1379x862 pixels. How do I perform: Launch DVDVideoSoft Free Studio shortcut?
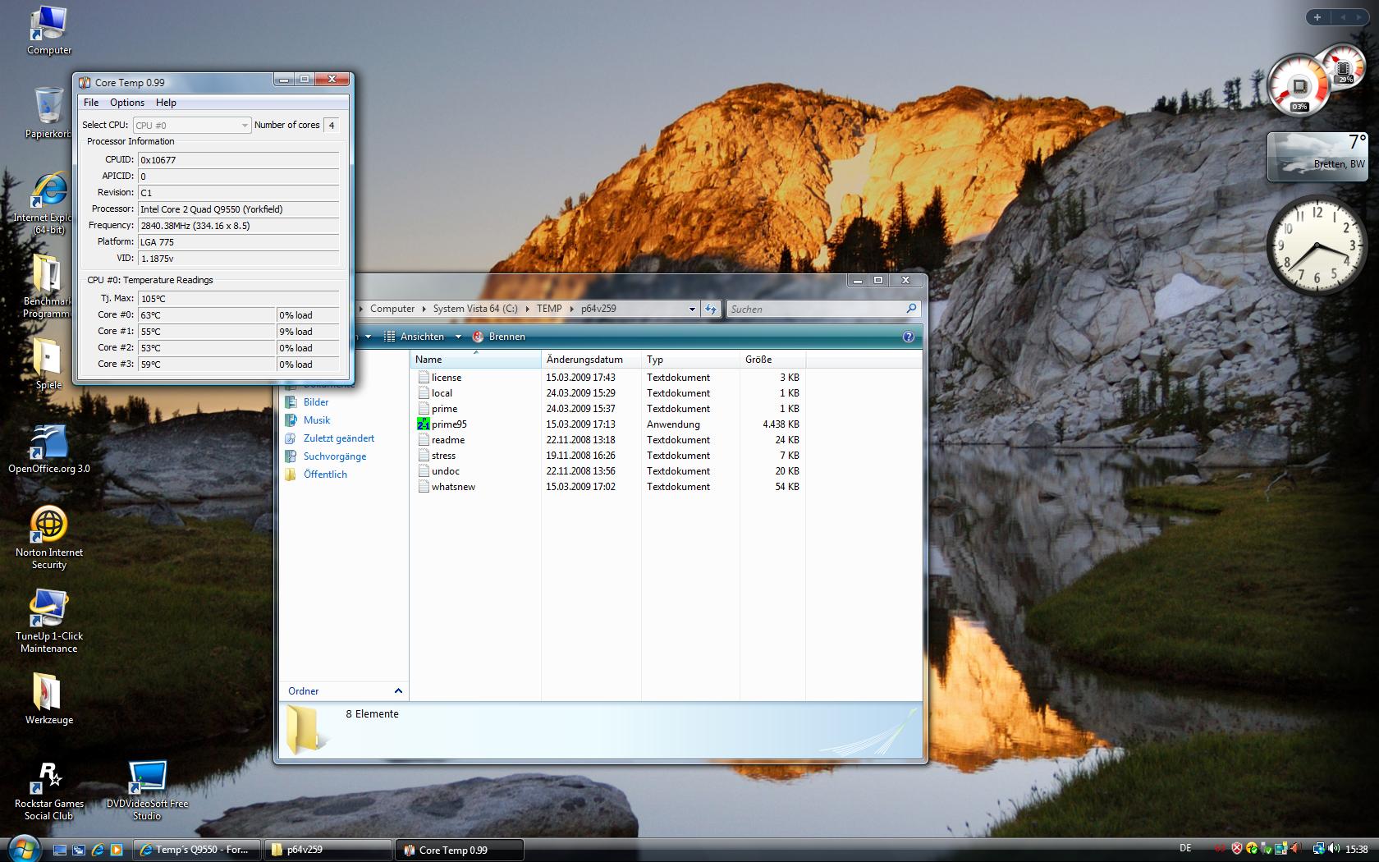coord(147,791)
